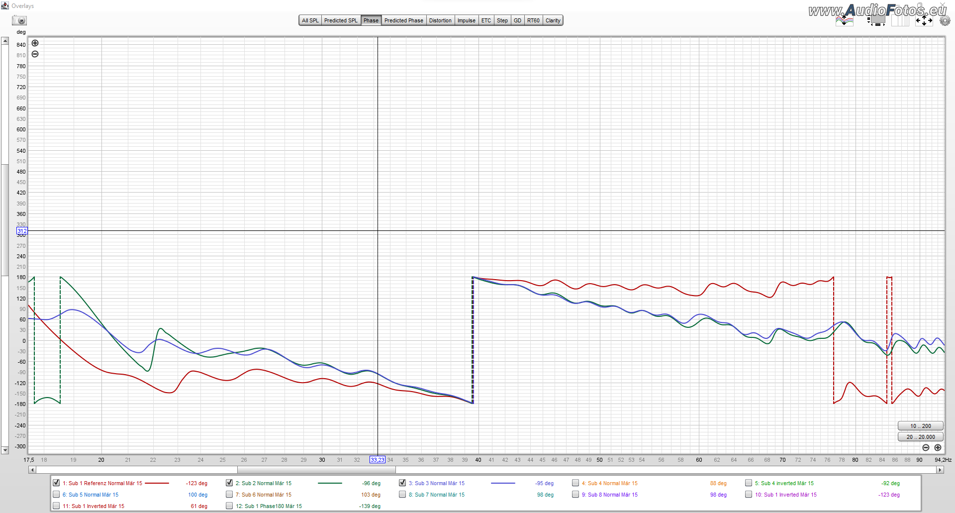Click the 88 deg value for Sub 4
This screenshot has width=955, height=513.
click(718, 483)
